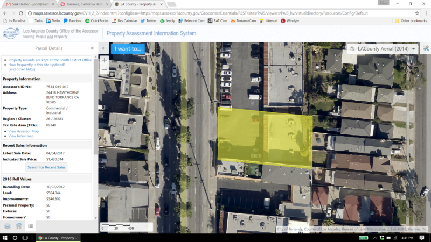Open Windows Start menu
Screen dimensions: 431x242
click(5, 238)
